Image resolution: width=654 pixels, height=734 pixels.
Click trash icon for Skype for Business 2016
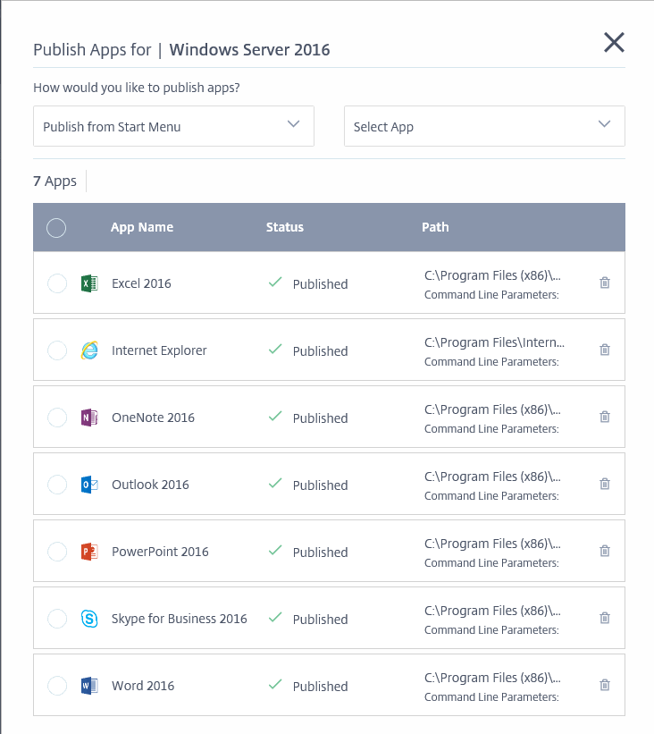(x=605, y=618)
